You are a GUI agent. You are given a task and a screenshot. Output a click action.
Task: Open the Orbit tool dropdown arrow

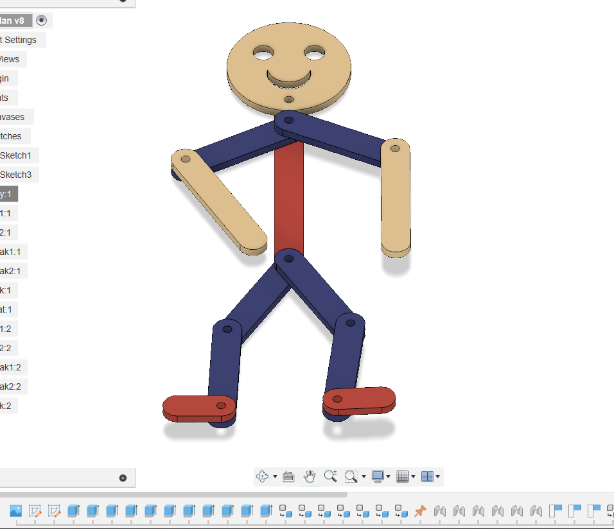(274, 476)
